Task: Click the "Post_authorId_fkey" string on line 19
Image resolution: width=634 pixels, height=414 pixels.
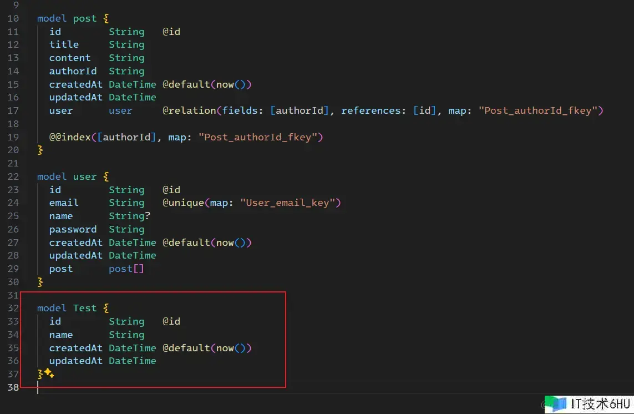Action: 257,137
